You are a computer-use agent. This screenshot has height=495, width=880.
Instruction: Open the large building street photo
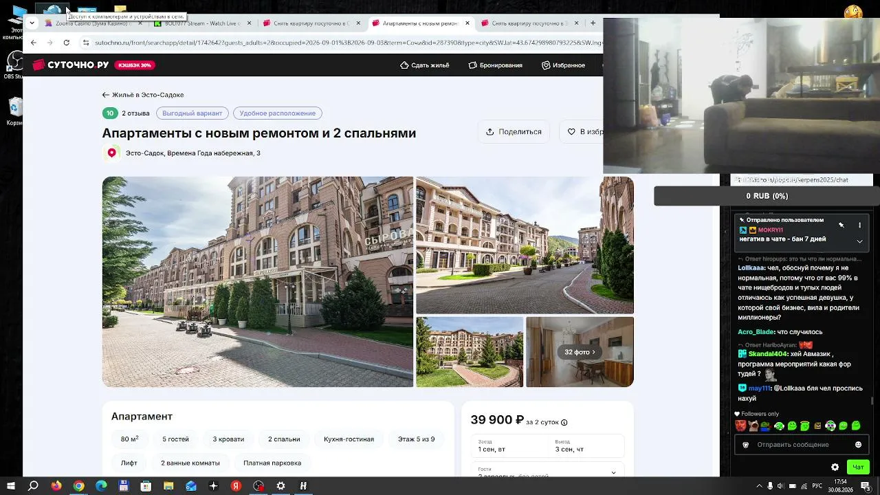pos(258,282)
